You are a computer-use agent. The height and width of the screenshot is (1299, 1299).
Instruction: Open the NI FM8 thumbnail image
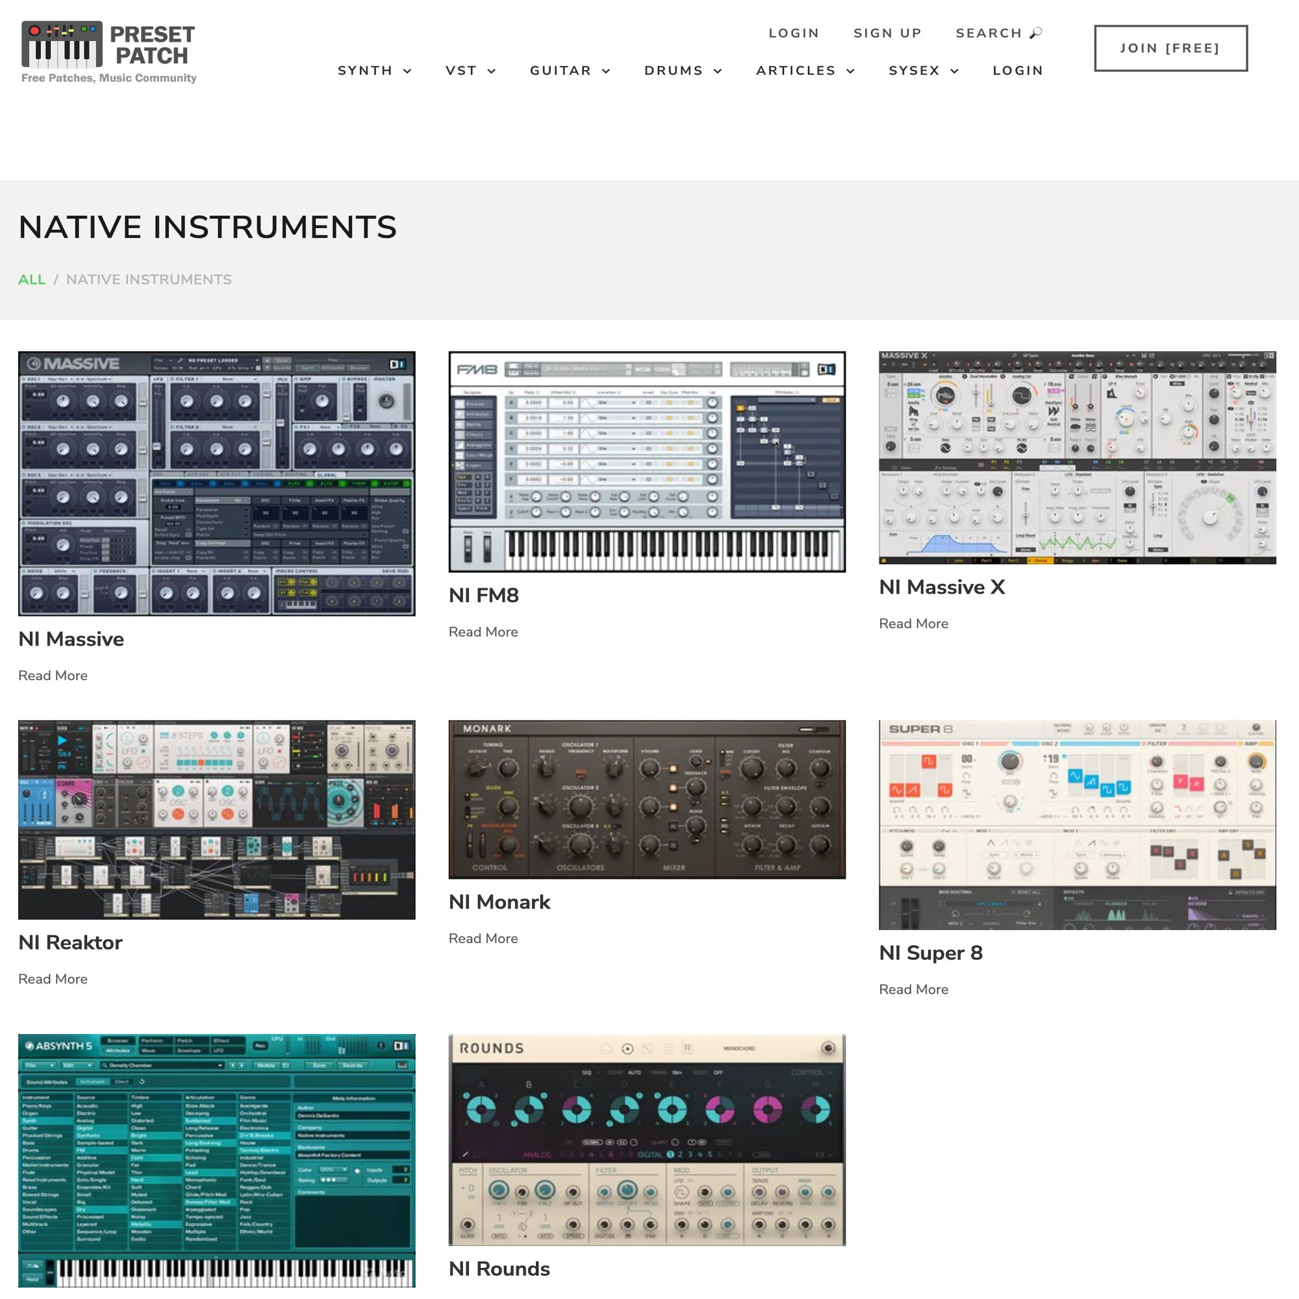point(647,462)
